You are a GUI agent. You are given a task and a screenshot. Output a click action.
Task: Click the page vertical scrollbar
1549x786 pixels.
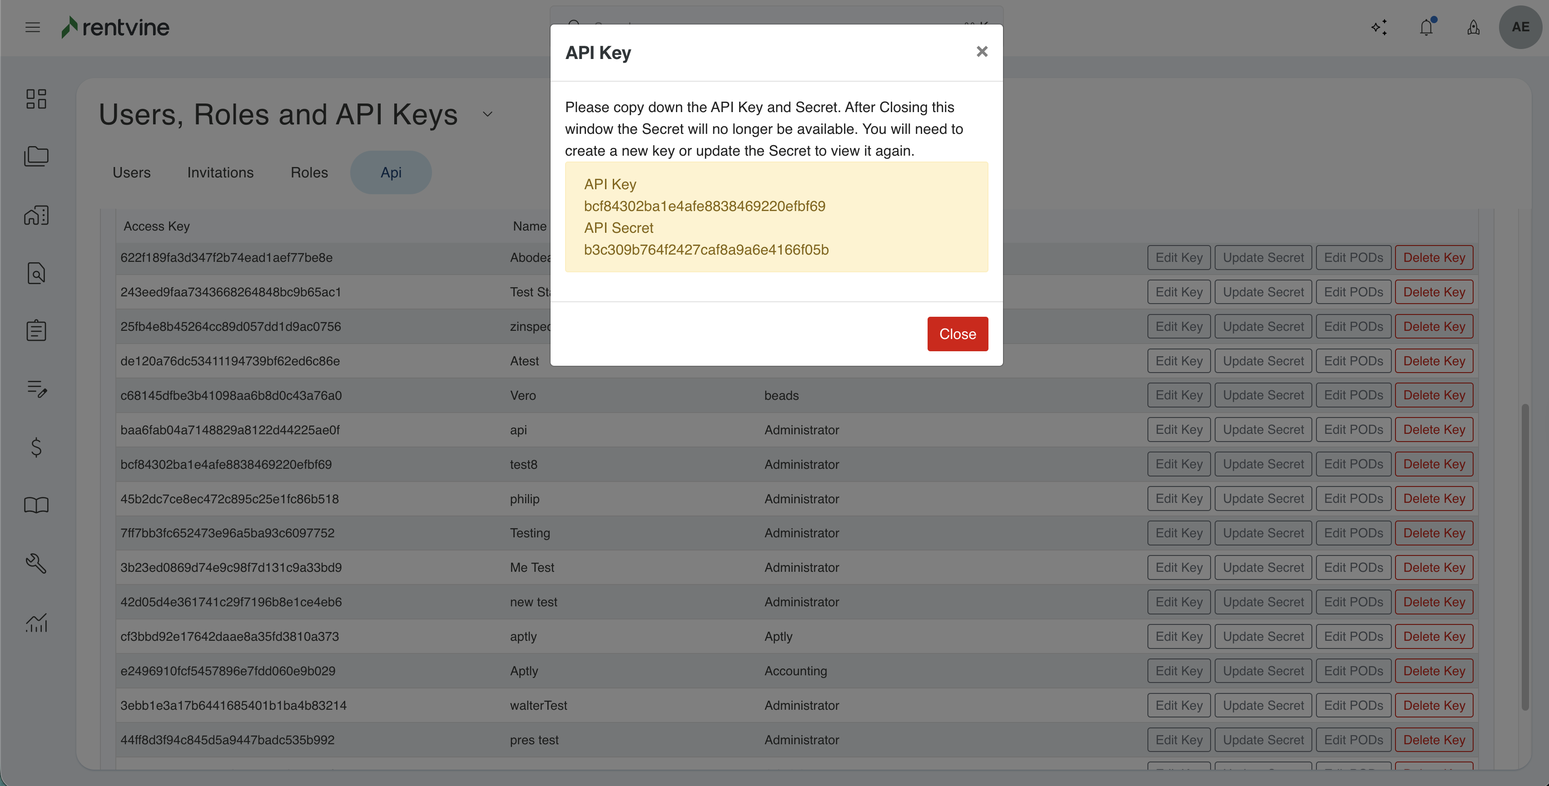point(1524,556)
